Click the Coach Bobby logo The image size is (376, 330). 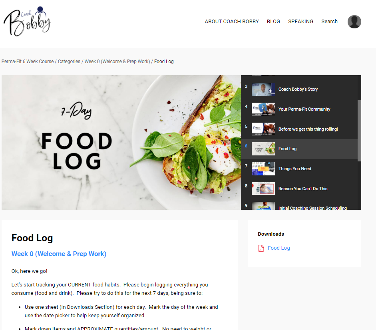[x=27, y=21]
